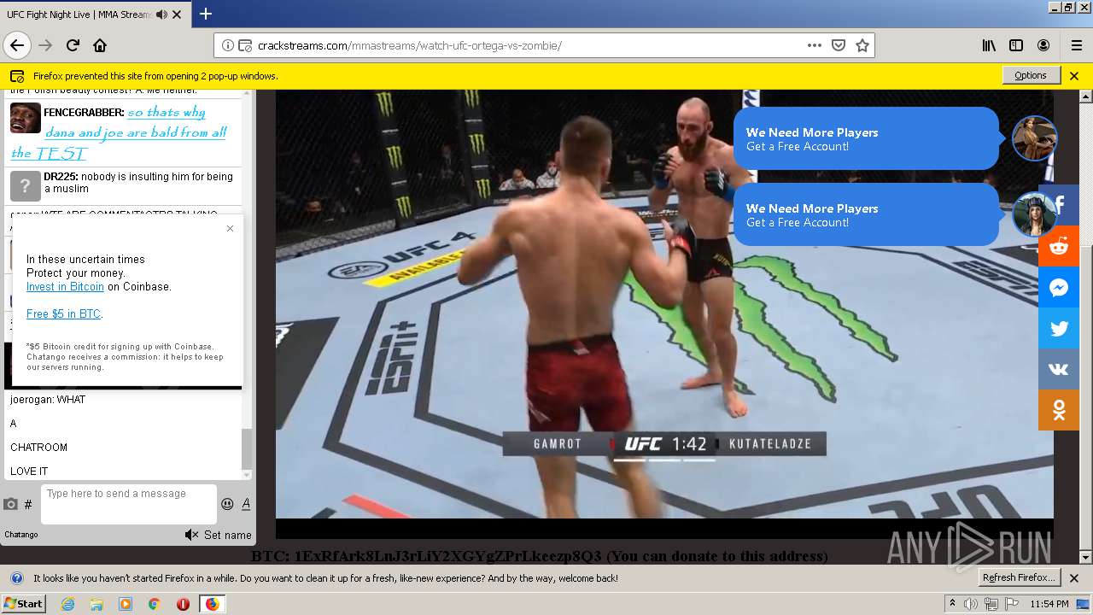Open the FENCEGRABBER user avatar
This screenshot has height=615, width=1093.
point(25,118)
